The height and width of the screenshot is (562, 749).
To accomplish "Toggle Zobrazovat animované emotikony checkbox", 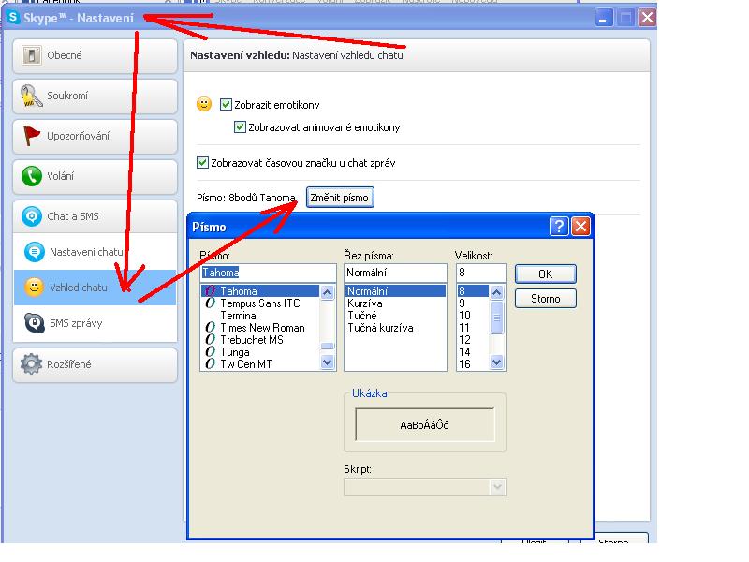I will click(x=240, y=127).
